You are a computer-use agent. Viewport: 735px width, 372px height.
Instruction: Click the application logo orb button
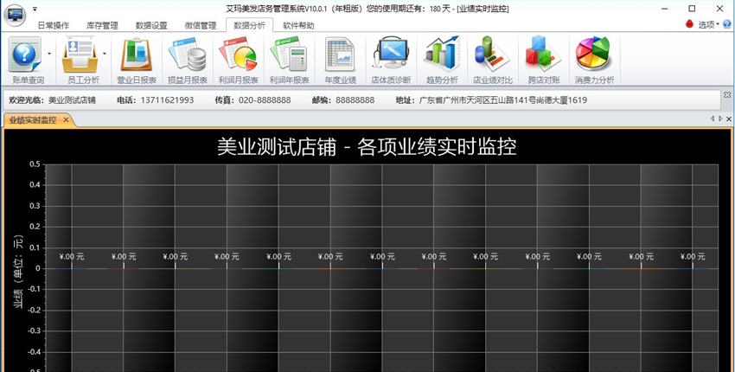coord(15,16)
